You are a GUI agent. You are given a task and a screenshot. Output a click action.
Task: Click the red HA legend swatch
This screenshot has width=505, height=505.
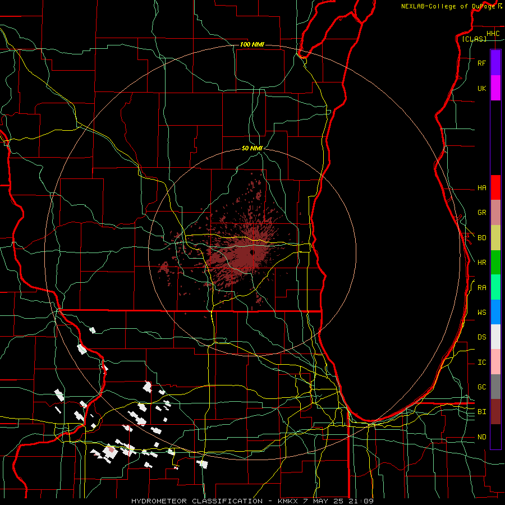pyautogui.click(x=495, y=187)
